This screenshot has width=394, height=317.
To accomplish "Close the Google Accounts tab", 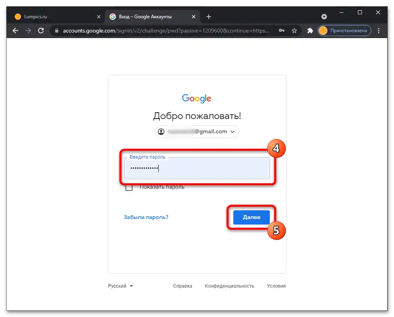I will click(x=194, y=17).
